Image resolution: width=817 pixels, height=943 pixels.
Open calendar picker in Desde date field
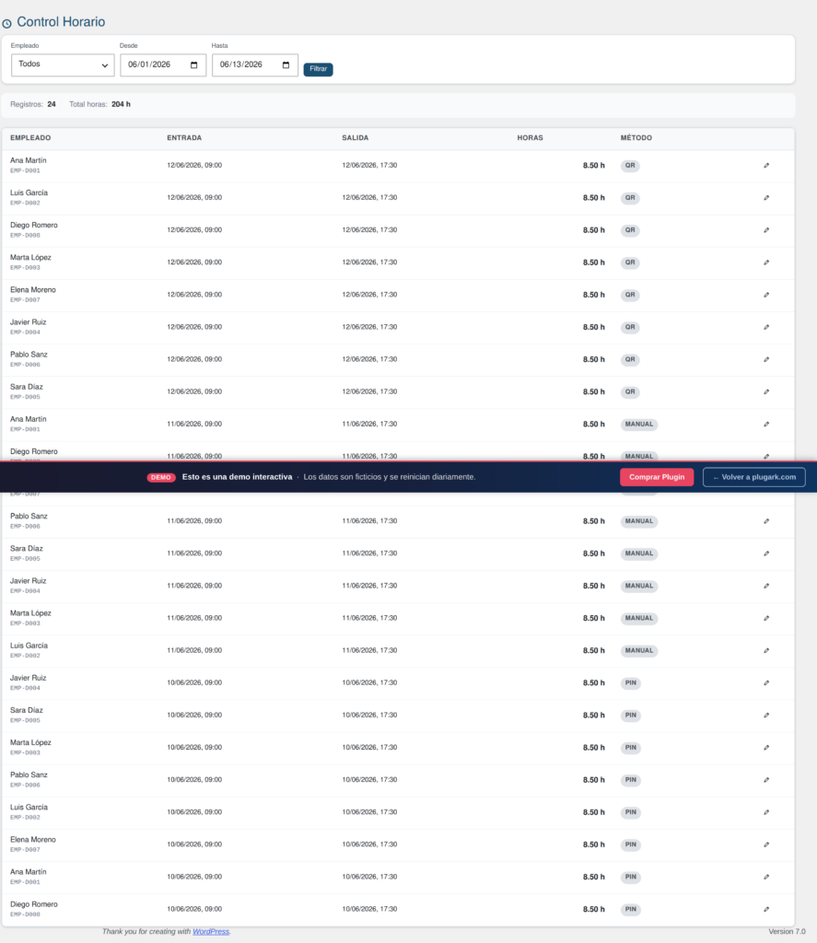[x=193, y=65]
